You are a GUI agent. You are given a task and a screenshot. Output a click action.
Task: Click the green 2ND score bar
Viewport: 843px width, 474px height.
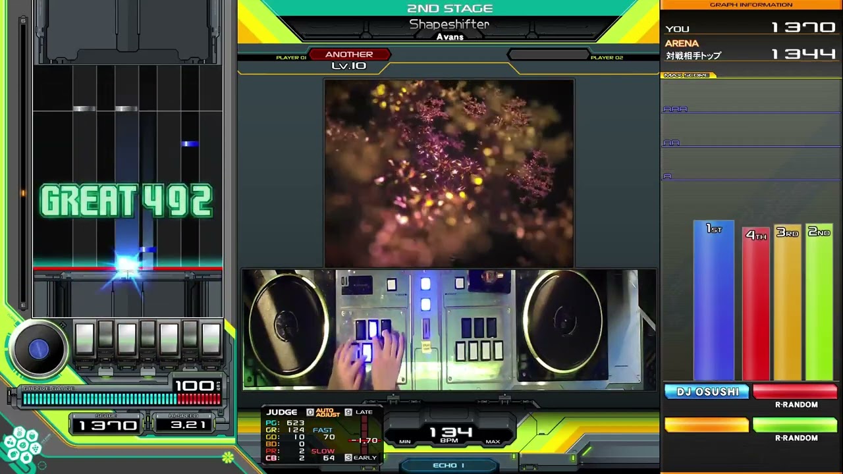tap(819, 302)
